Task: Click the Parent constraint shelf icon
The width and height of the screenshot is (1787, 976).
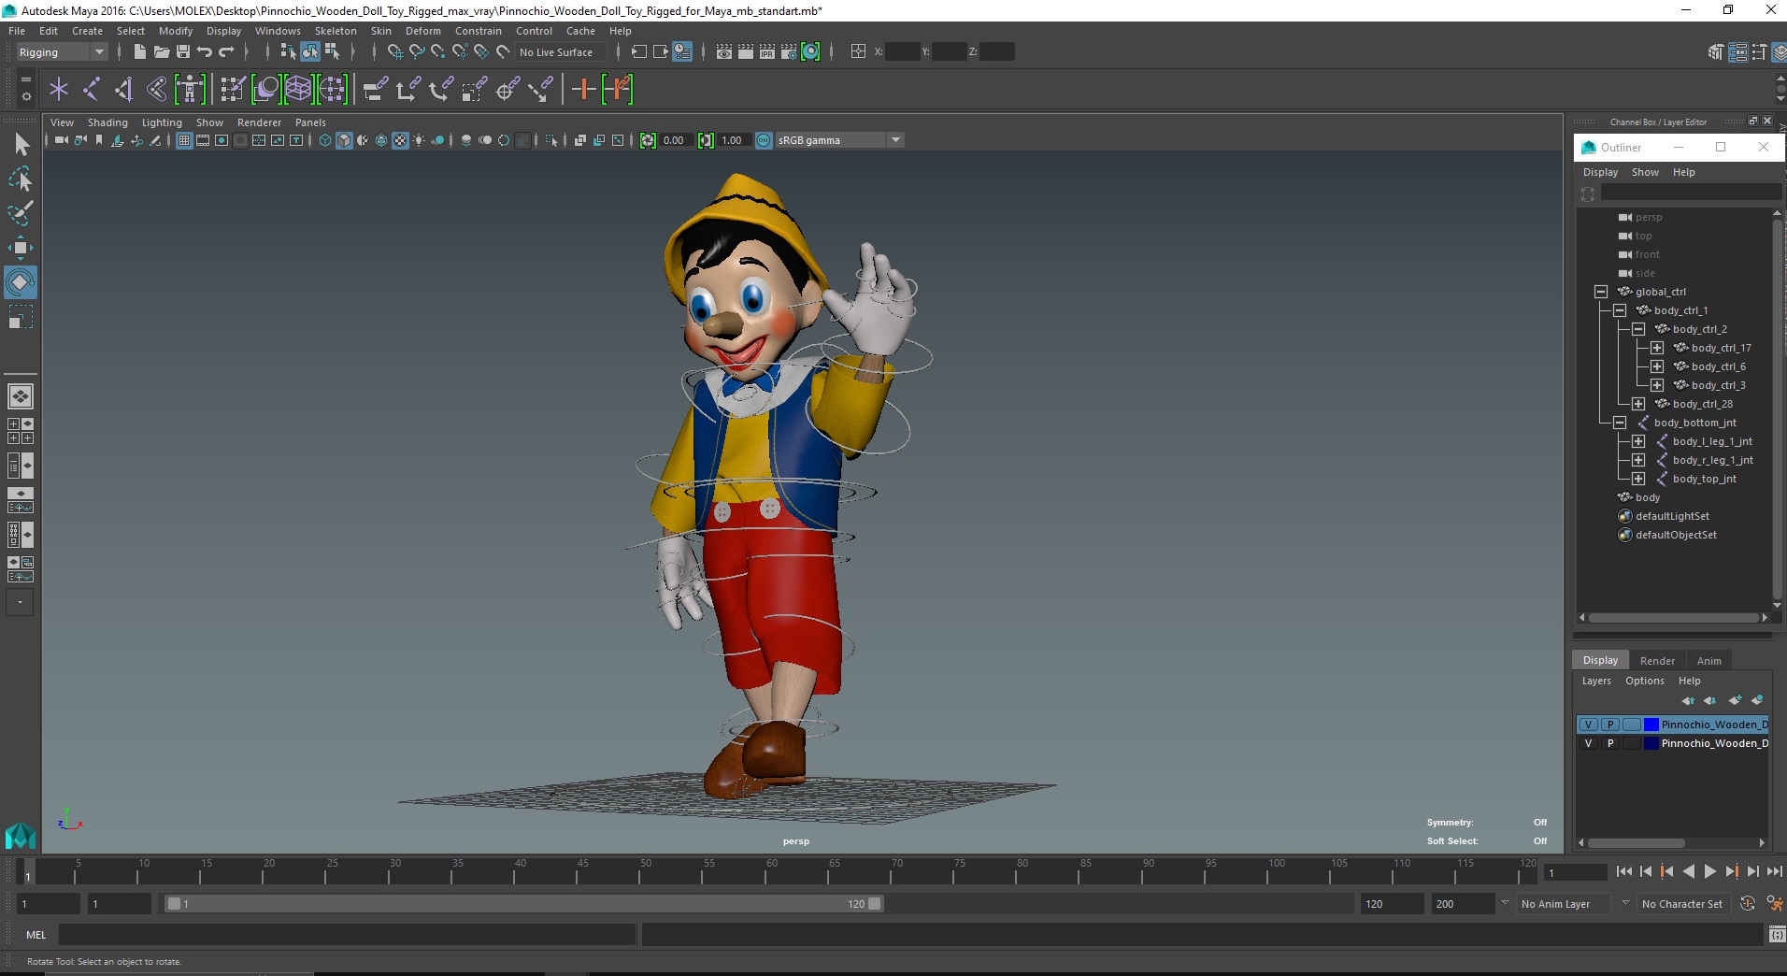Action: tap(377, 90)
